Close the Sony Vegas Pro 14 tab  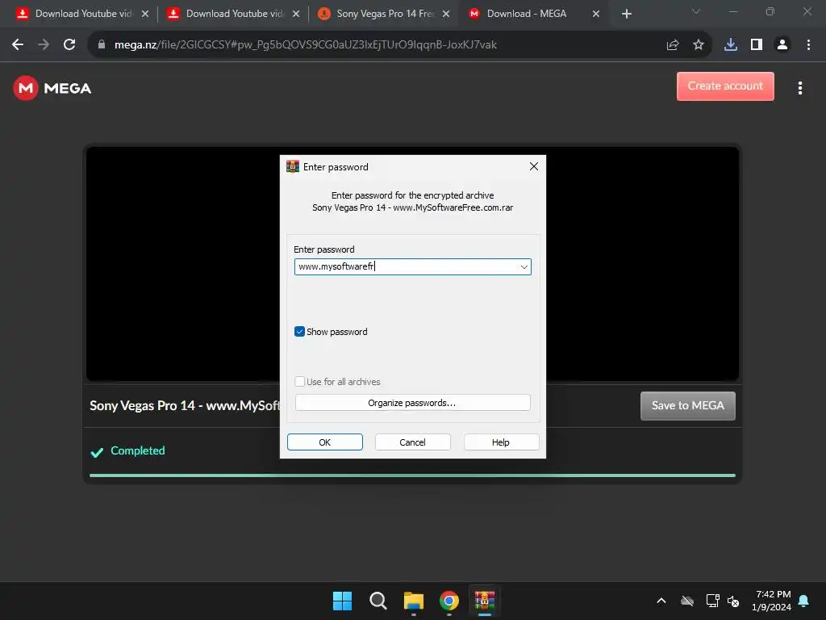click(x=445, y=14)
